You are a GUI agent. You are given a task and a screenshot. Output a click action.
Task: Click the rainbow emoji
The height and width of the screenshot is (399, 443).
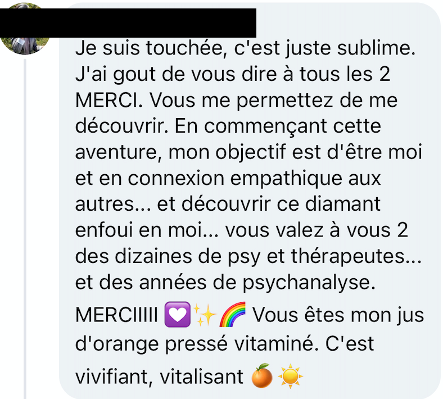(233, 315)
